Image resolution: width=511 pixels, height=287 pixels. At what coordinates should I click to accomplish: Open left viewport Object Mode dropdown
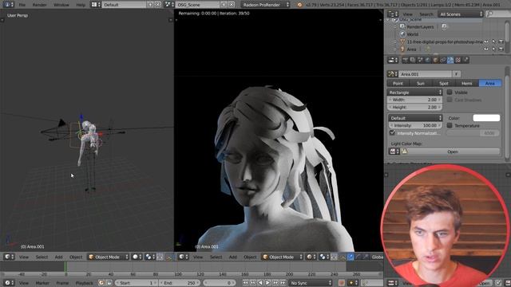click(x=109, y=257)
